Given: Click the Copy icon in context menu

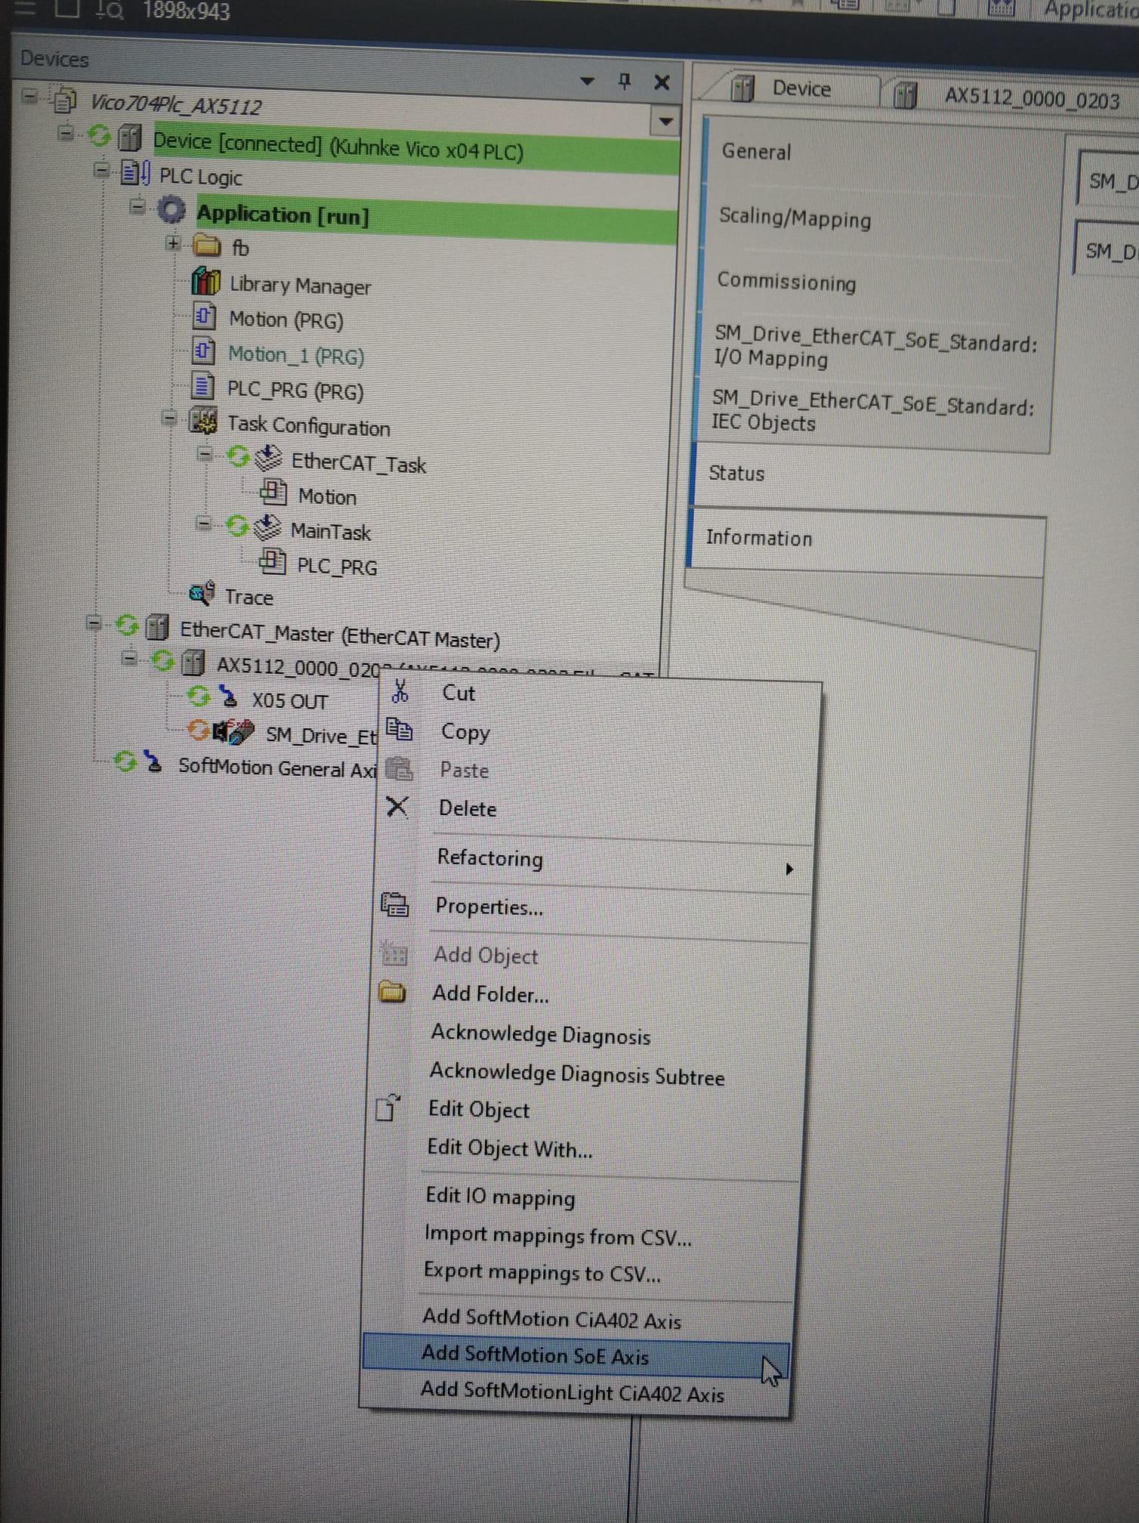Looking at the screenshot, I should (x=400, y=730).
